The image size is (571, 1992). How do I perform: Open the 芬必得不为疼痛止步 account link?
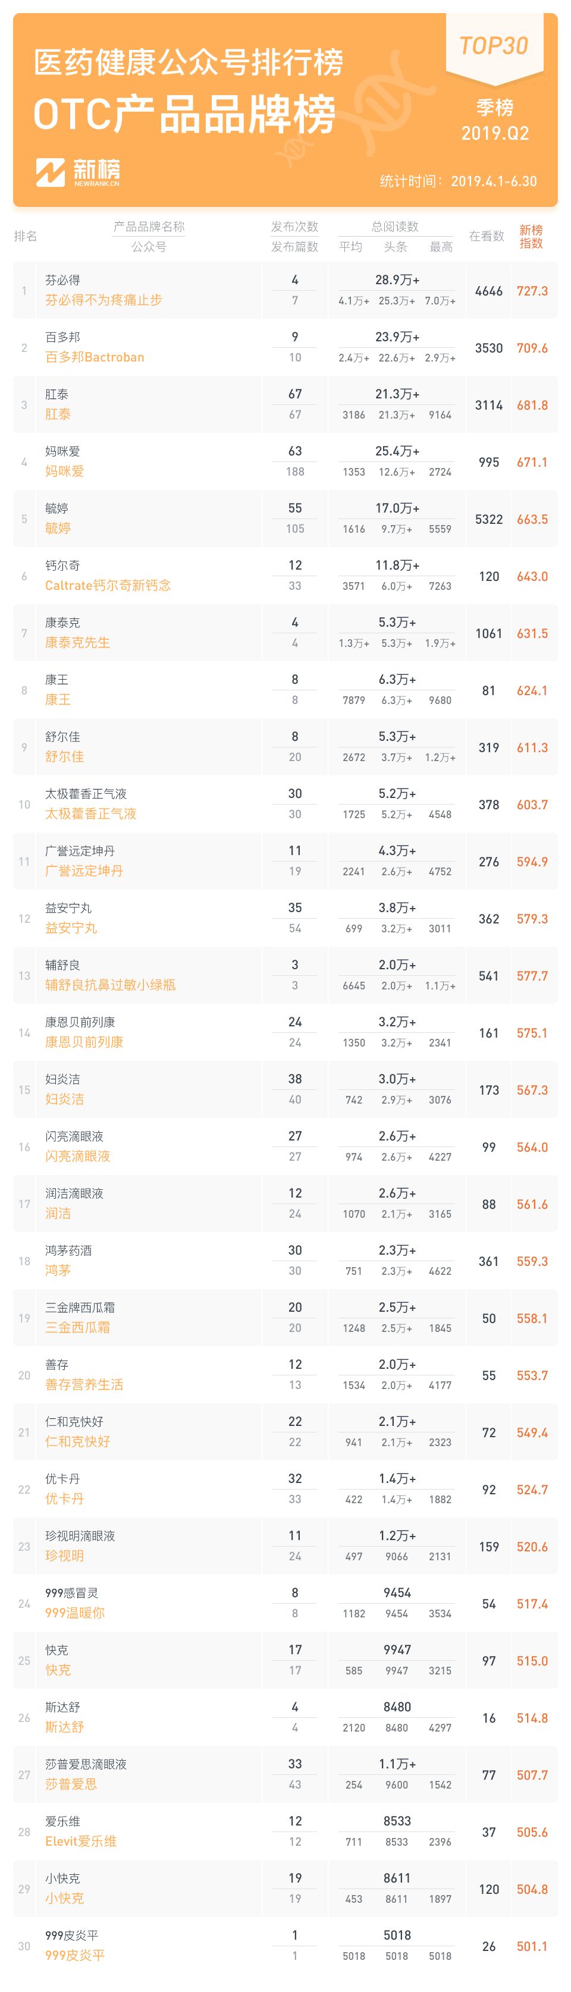103,300
